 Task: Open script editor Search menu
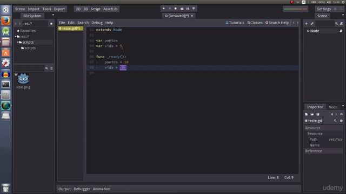point(83,23)
